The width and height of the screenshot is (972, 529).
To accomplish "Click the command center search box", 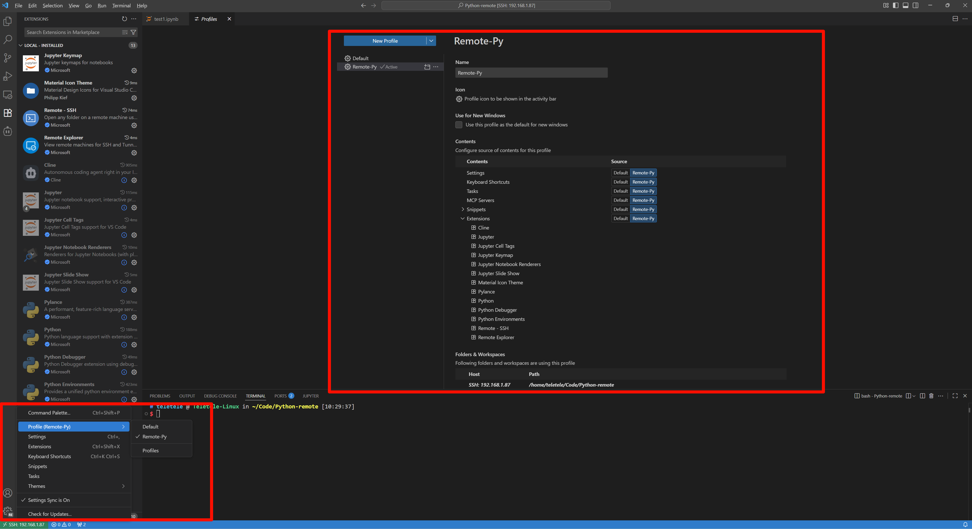I will (x=496, y=5).
